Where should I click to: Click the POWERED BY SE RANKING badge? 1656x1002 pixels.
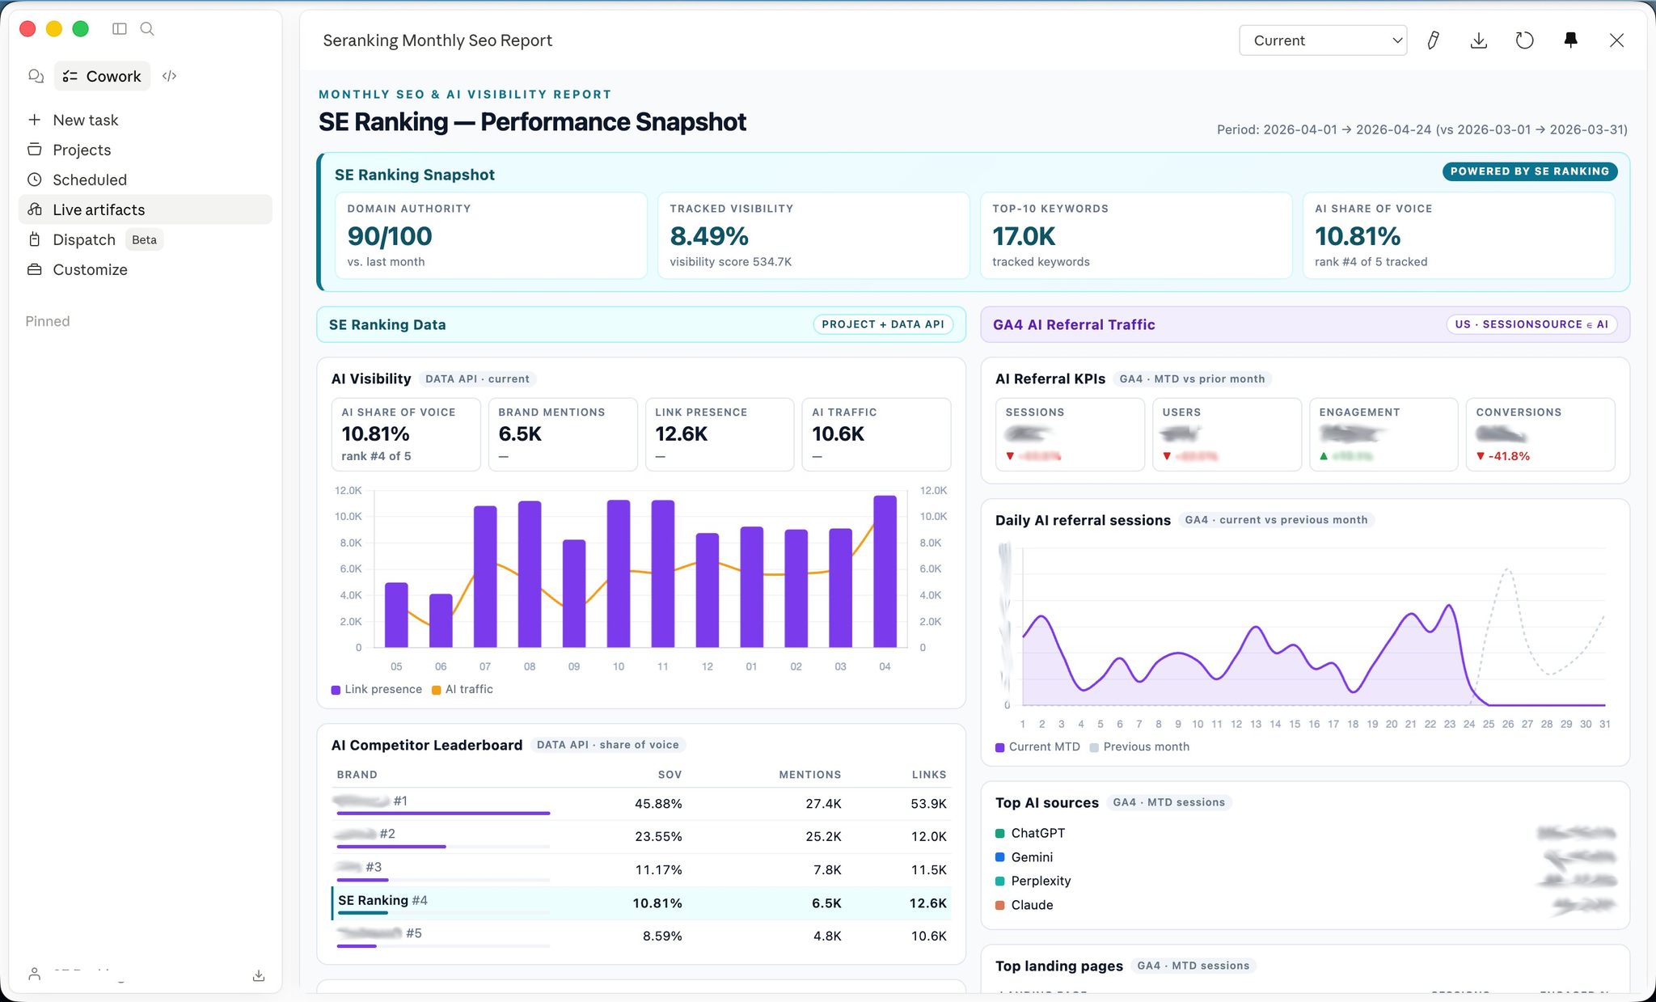click(1529, 171)
